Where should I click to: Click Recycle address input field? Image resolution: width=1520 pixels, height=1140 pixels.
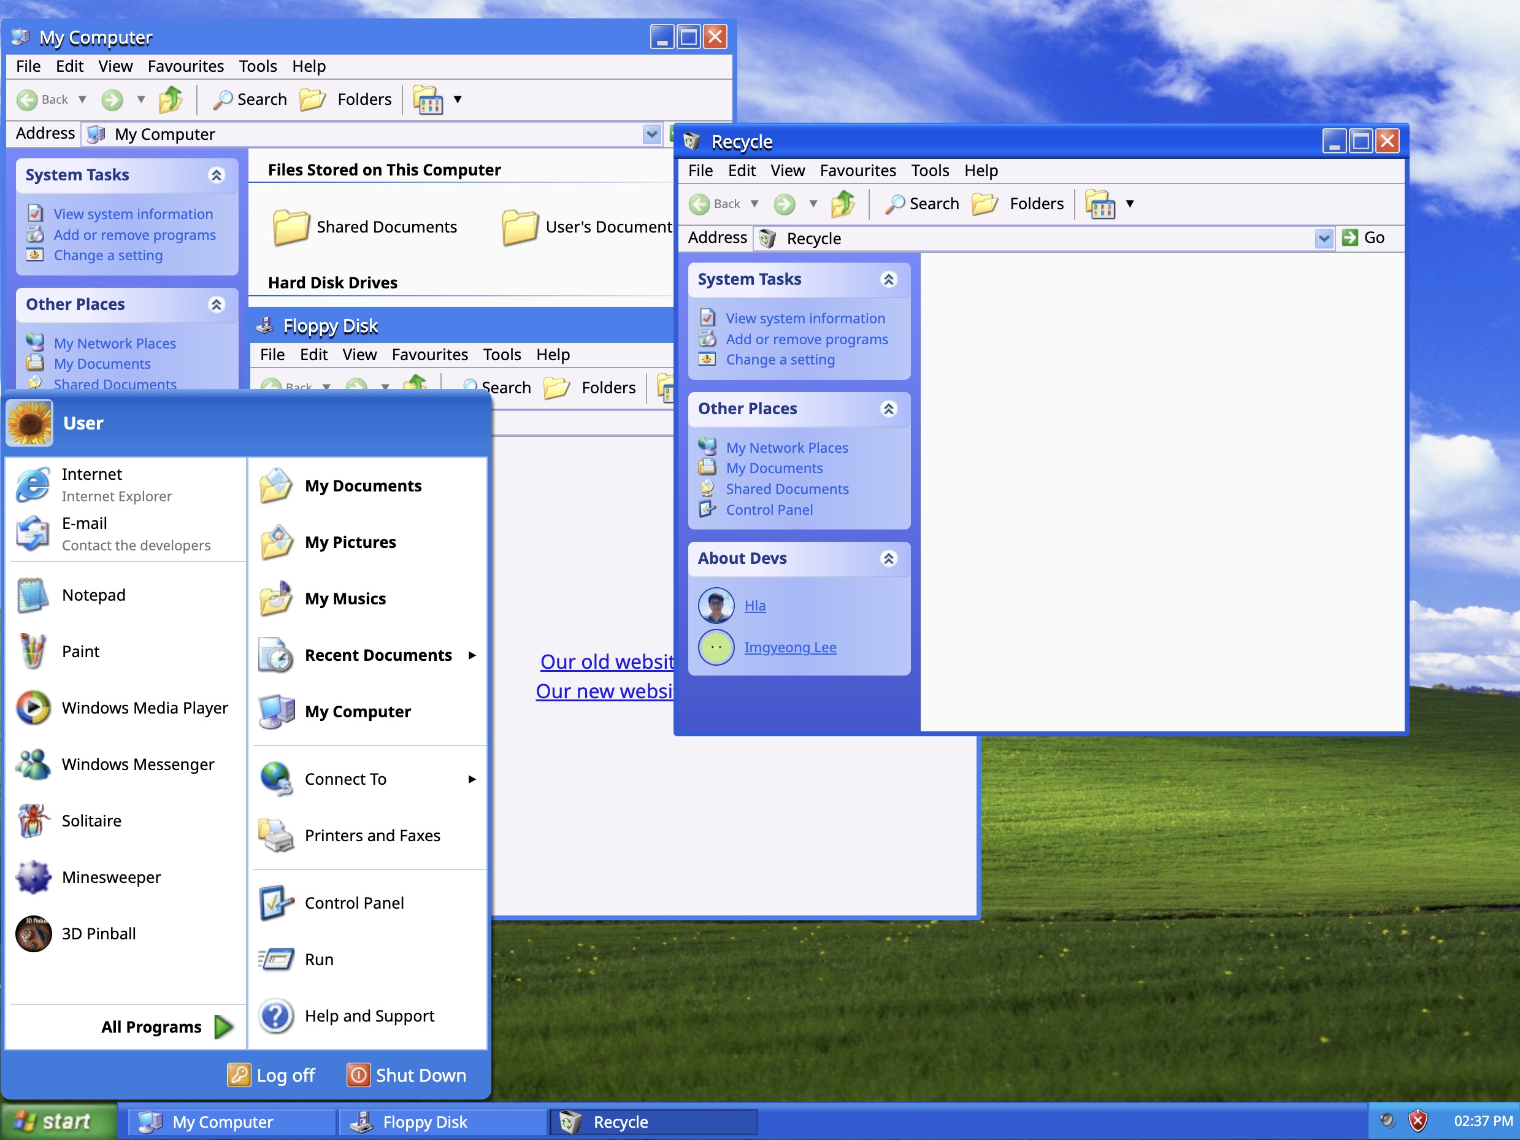pyautogui.click(x=1043, y=239)
